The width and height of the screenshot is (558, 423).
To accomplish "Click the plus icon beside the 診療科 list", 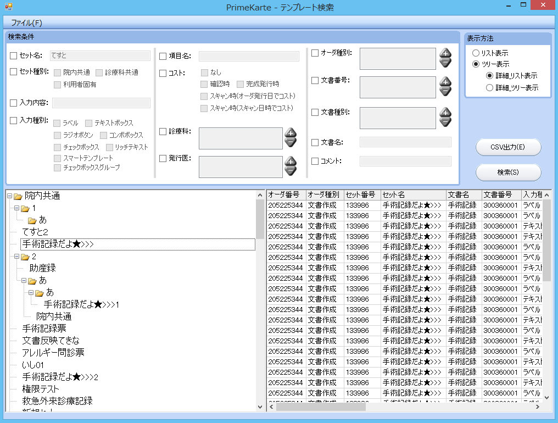I will click(291, 133).
